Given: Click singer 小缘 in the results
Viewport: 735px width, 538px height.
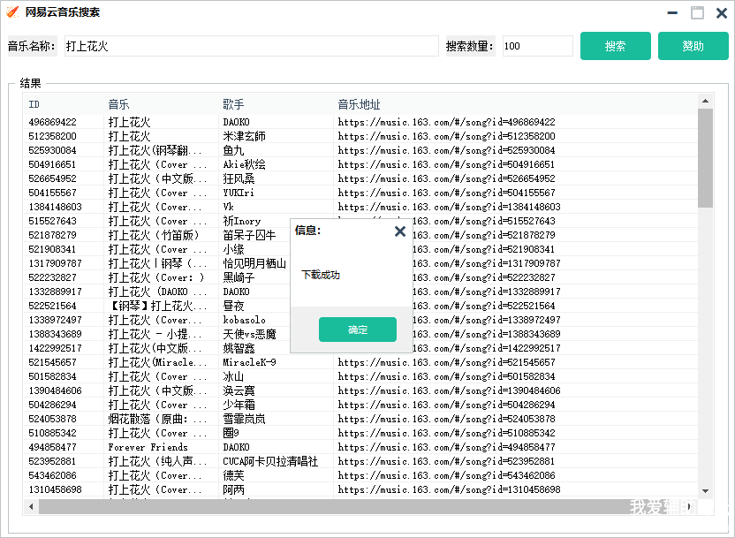Looking at the screenshot, I should (x=233, y=249).
